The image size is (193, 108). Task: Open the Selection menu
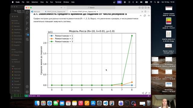click(35, 2)
